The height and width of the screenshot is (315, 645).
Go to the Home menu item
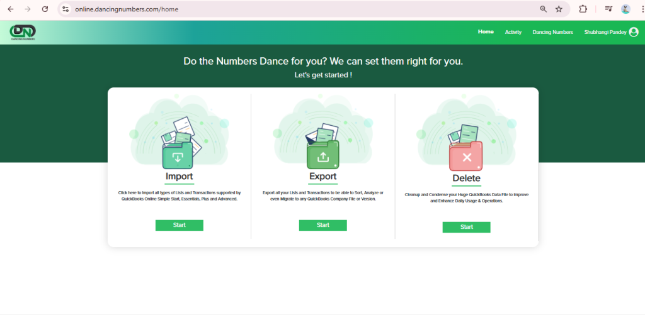(x=486, y=32)
